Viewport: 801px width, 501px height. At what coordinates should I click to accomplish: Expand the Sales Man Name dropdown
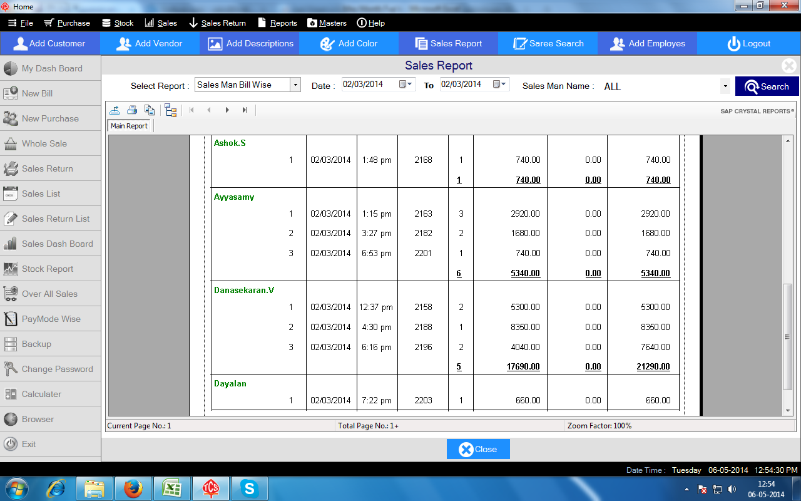click(x=725, y=86)
